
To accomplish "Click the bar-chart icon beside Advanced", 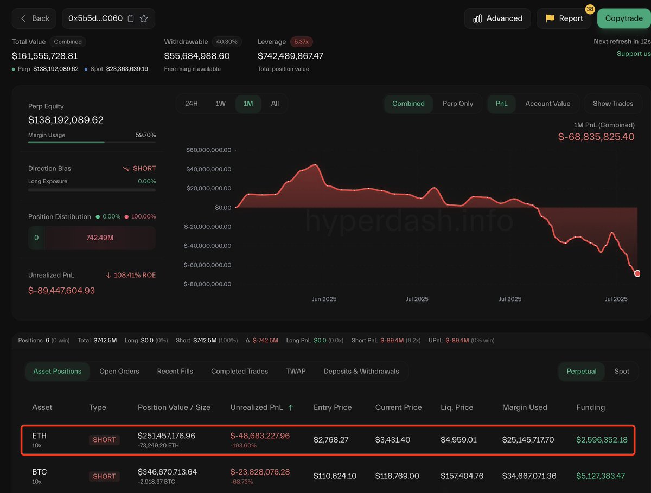I will tap(478, 18).
